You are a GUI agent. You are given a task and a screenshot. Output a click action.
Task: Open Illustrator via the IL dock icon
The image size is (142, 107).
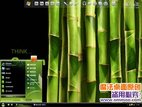[47, 4]
